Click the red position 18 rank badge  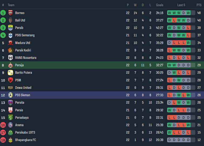pyautogui.click(x=3, y=140)
